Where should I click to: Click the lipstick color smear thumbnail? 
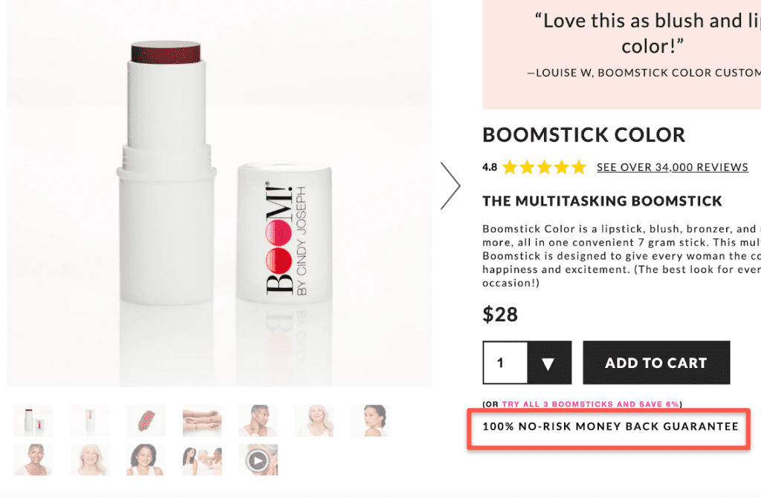click(146, 419)
